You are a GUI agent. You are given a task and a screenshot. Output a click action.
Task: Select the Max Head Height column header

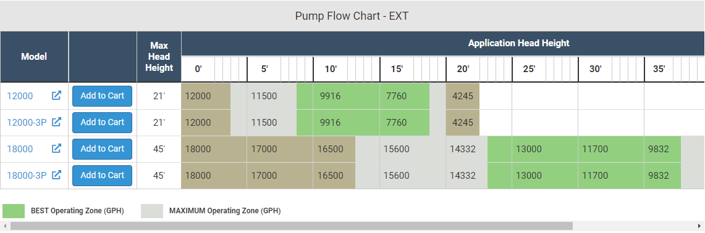(159, 57)
